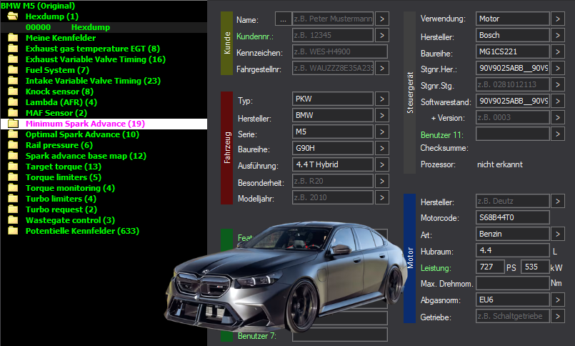The height and width of the screenshot is (346, 575).
Task: Open Knock sensor (8) folder
Action: click(x=59, y=92)
